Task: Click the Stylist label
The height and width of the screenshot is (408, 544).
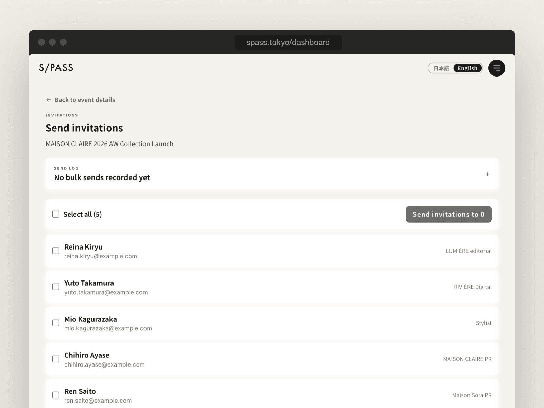Action: (483, 323)
